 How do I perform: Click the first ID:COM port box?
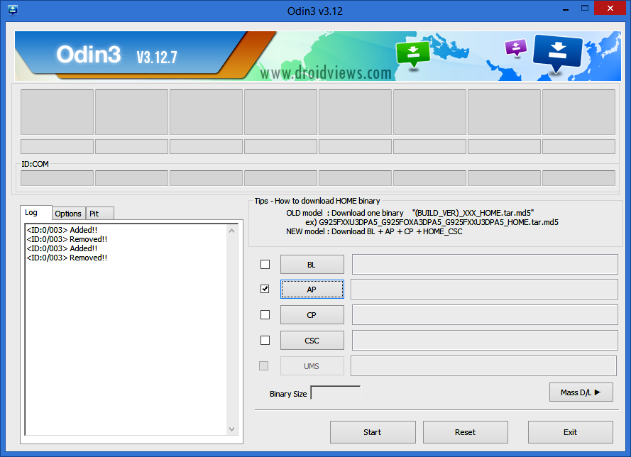pos(57,178)
